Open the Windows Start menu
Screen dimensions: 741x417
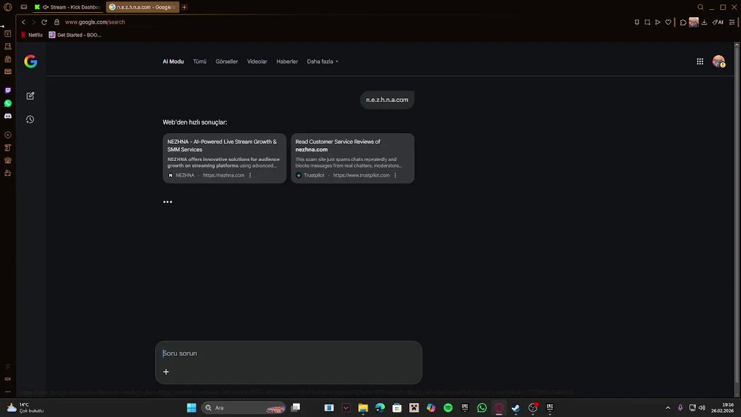pos(192,408)
